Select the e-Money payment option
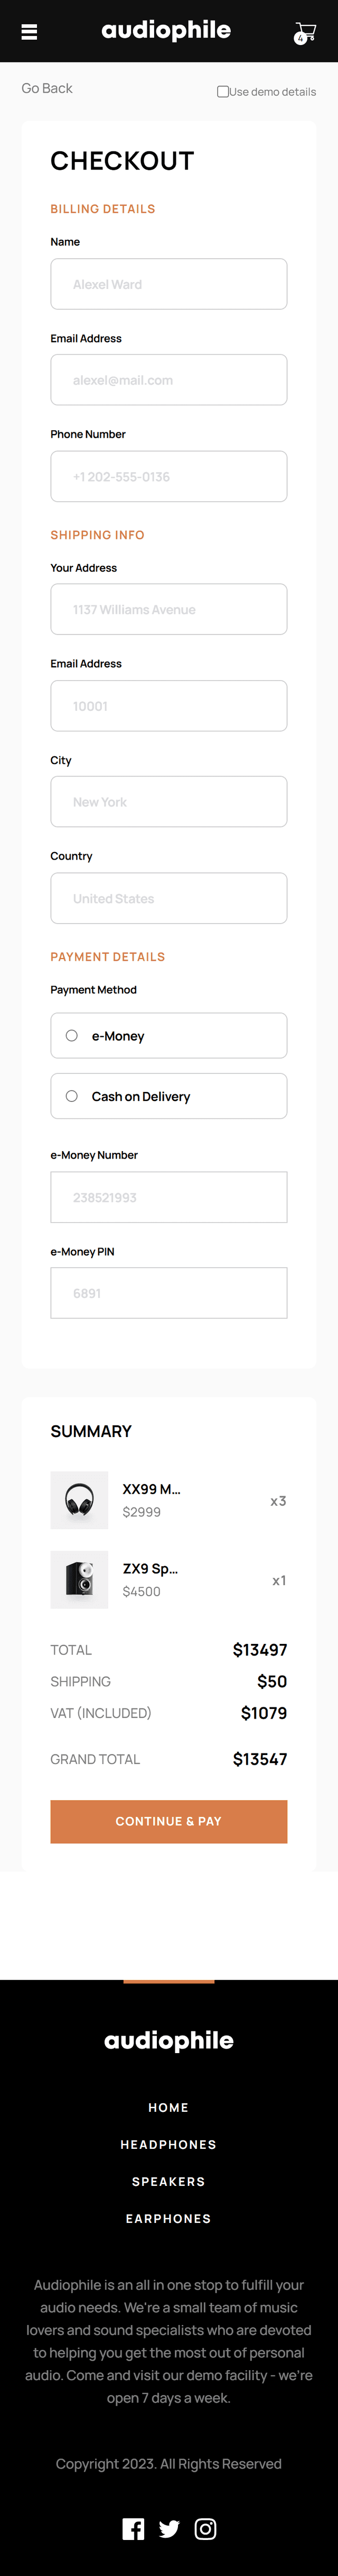This screenshot has height=2576, width=338. click(72, 1036)
